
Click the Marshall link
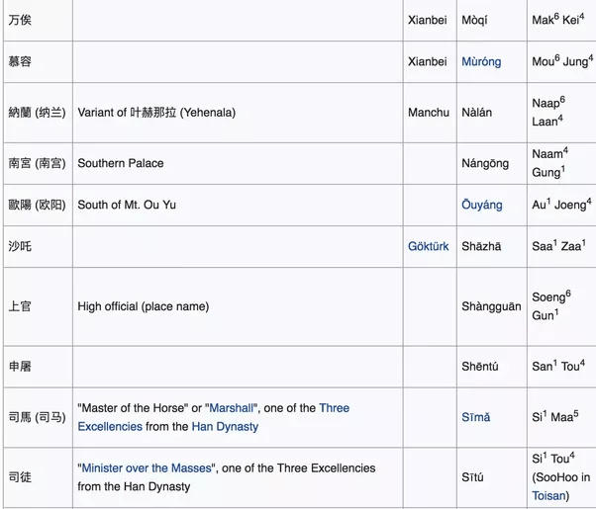coord(231,408)
